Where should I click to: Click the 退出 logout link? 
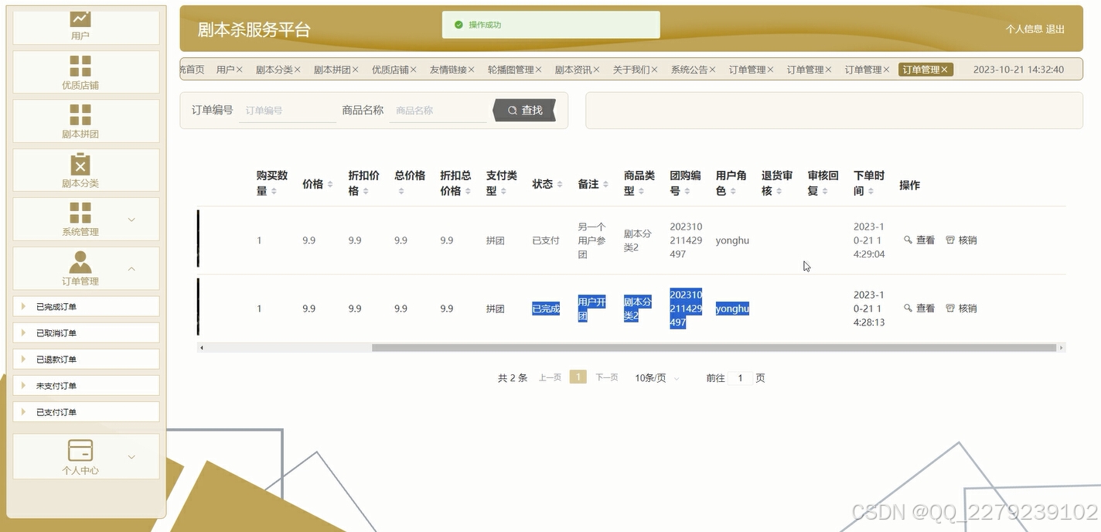point(1054,29)
